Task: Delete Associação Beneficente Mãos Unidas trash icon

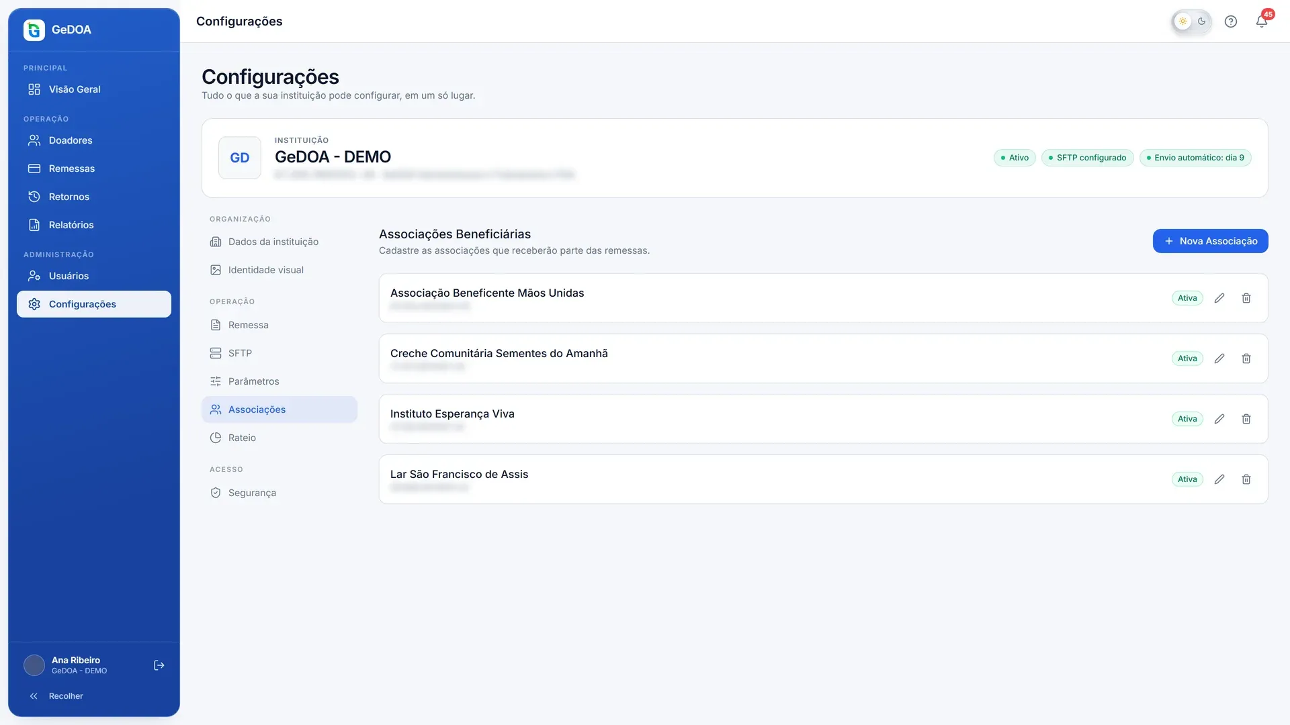Action: click(1246, 298)
